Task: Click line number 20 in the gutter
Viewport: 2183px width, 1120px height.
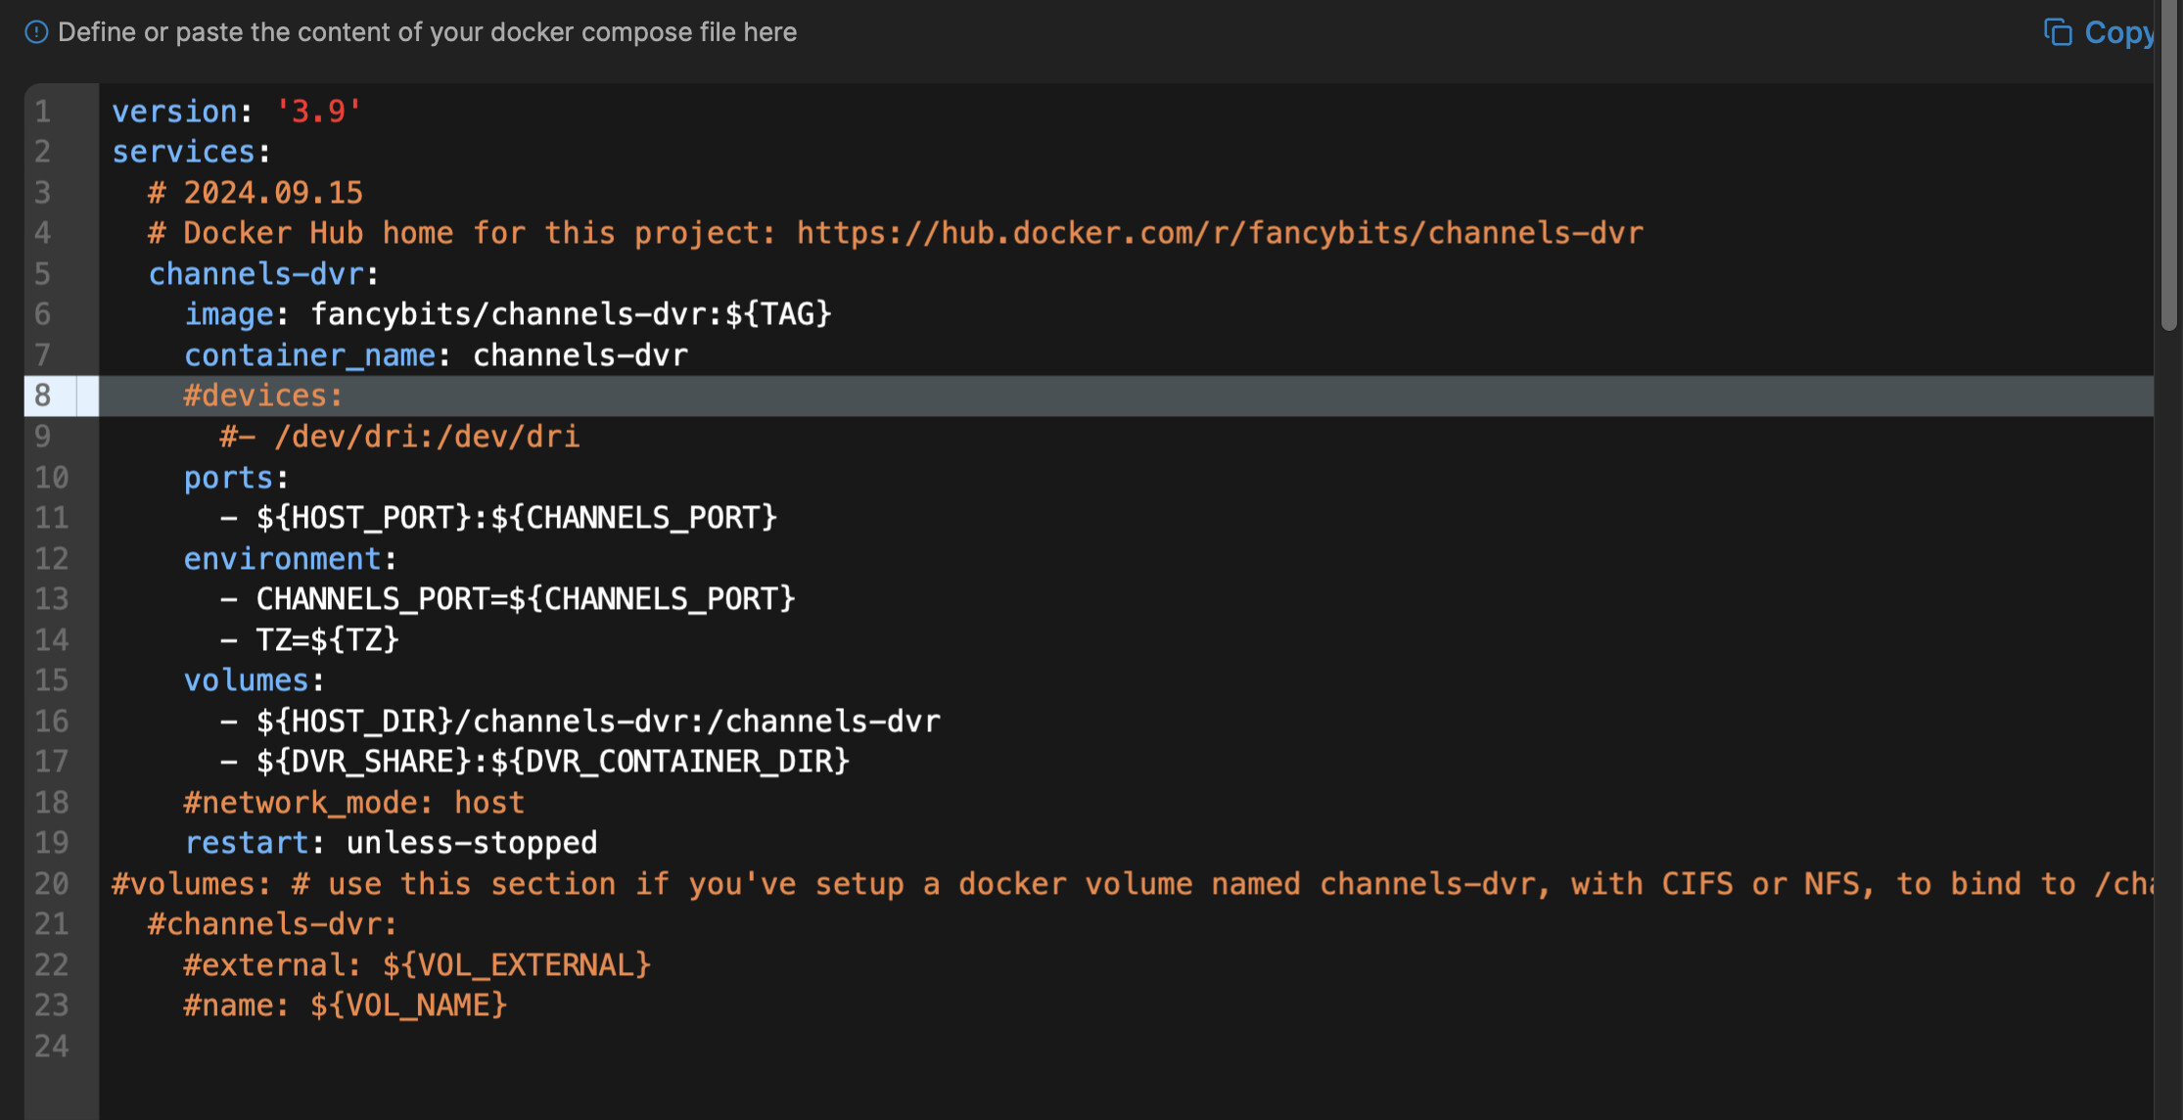Action: (x=51, y=884)
